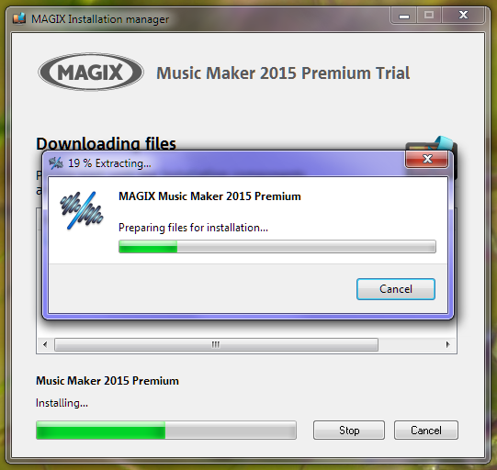Image resolution: width=497 pixels, height=470 pixels.
Task: Click the MAGIX Installation manager title bar icon
Action: (x=19, y=18)
